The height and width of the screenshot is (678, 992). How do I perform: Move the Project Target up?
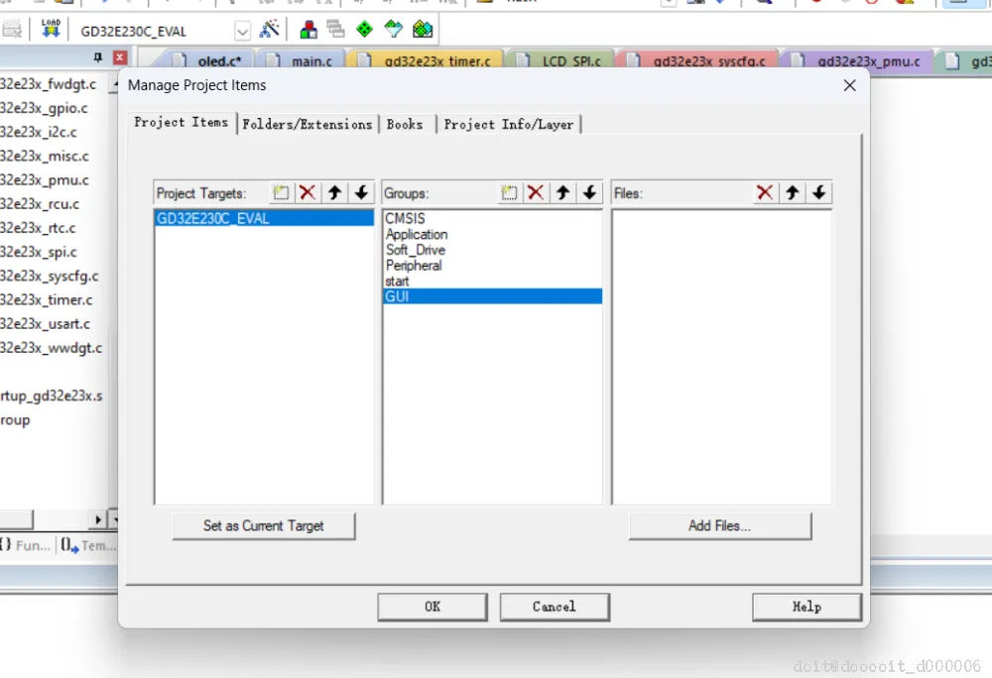(x=334, y=192)
